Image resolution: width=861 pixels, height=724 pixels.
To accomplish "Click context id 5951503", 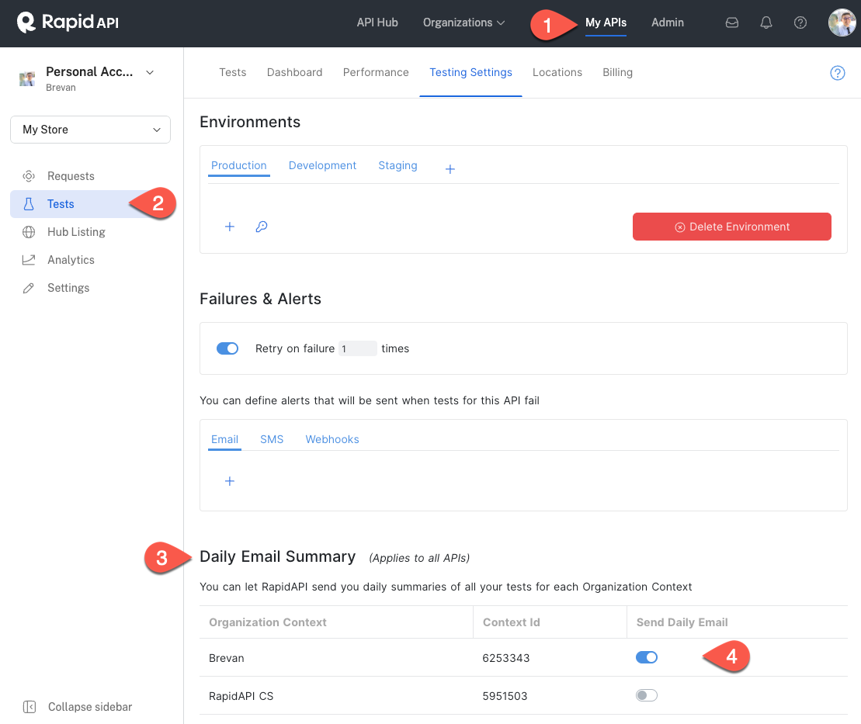I will click(x=505, y=696).
